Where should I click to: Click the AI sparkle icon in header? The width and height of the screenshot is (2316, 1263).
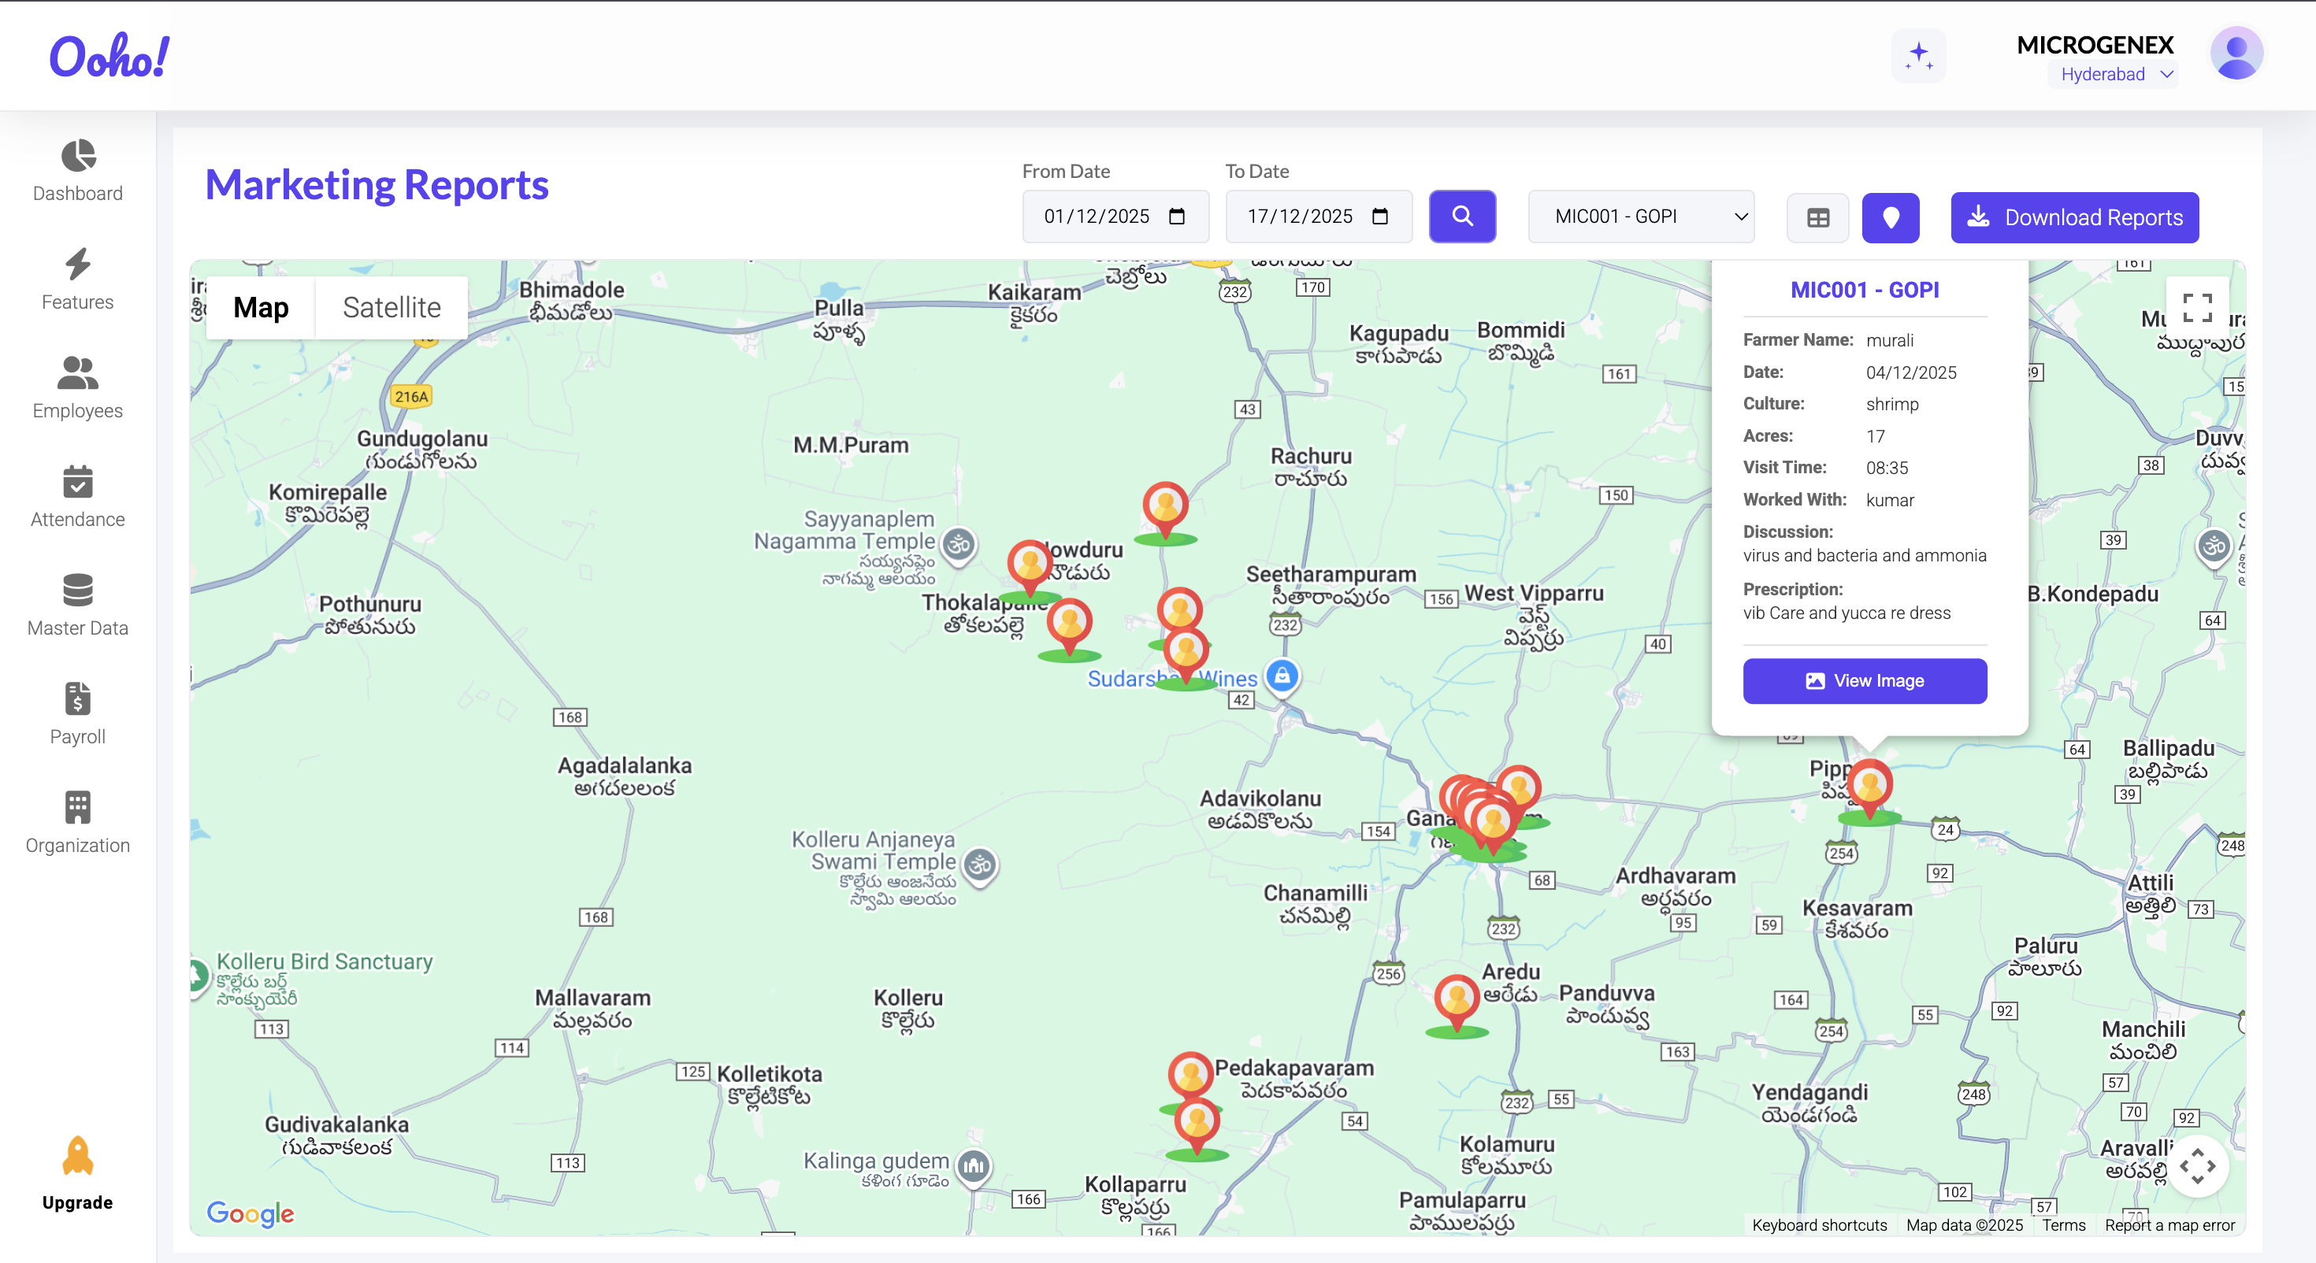(x=1919, y=56)
